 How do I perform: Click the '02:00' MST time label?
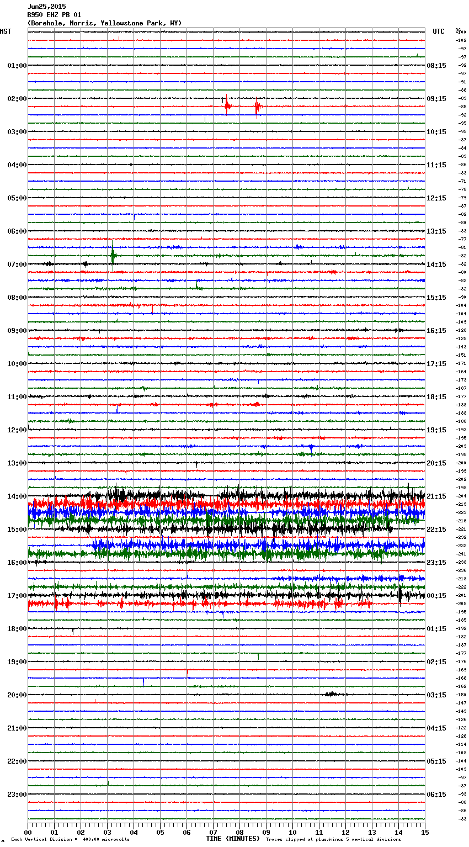(17, 99)
